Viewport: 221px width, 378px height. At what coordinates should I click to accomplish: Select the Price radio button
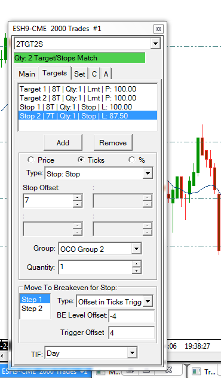(x=31, y=160)
